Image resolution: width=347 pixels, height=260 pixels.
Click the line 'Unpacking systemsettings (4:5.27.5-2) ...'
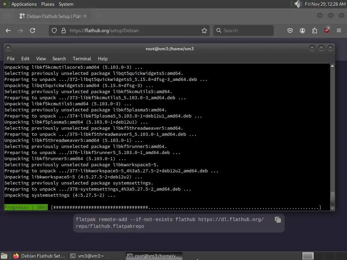[x=60, y=195]
